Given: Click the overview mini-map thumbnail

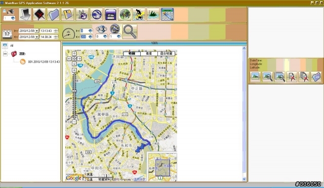Looking at the screenshot, I should [163, 168].
